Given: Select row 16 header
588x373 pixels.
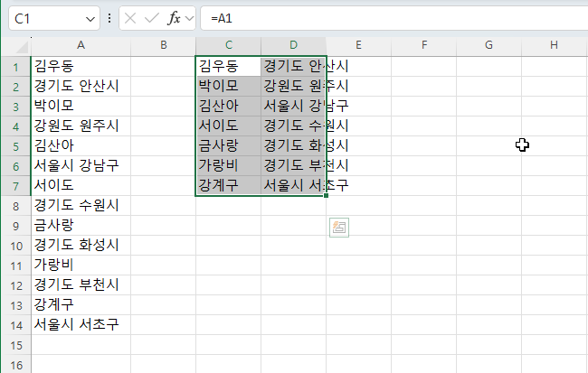Looking at the screenshot, I should [15, 364].
